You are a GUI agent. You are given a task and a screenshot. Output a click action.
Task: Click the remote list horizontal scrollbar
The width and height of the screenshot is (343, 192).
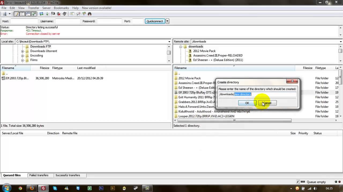pos(234,120)
